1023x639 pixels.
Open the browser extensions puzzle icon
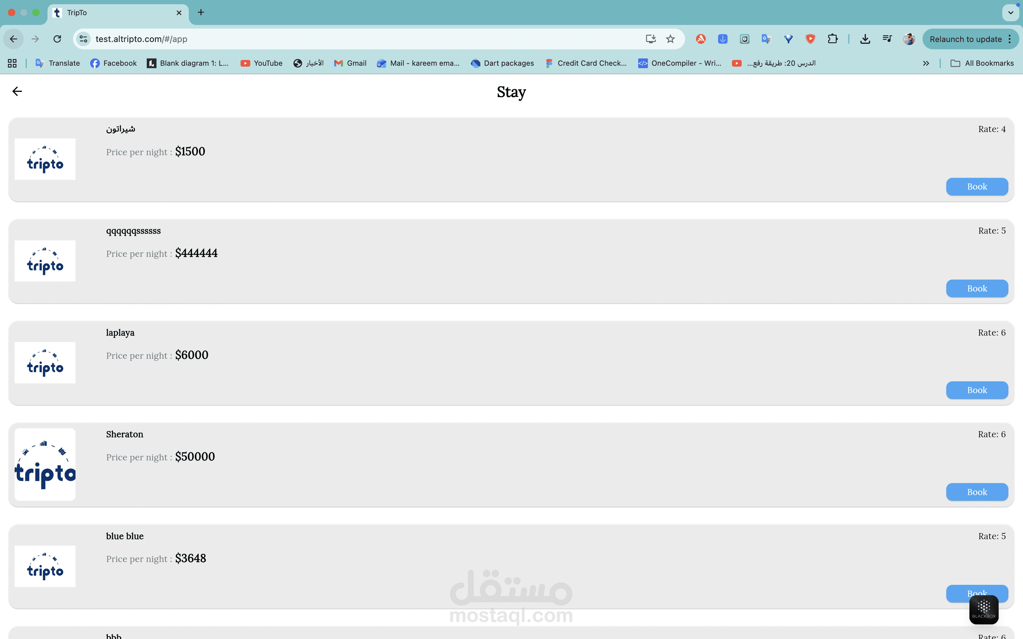pyautogui.click(x=832, y=39)
